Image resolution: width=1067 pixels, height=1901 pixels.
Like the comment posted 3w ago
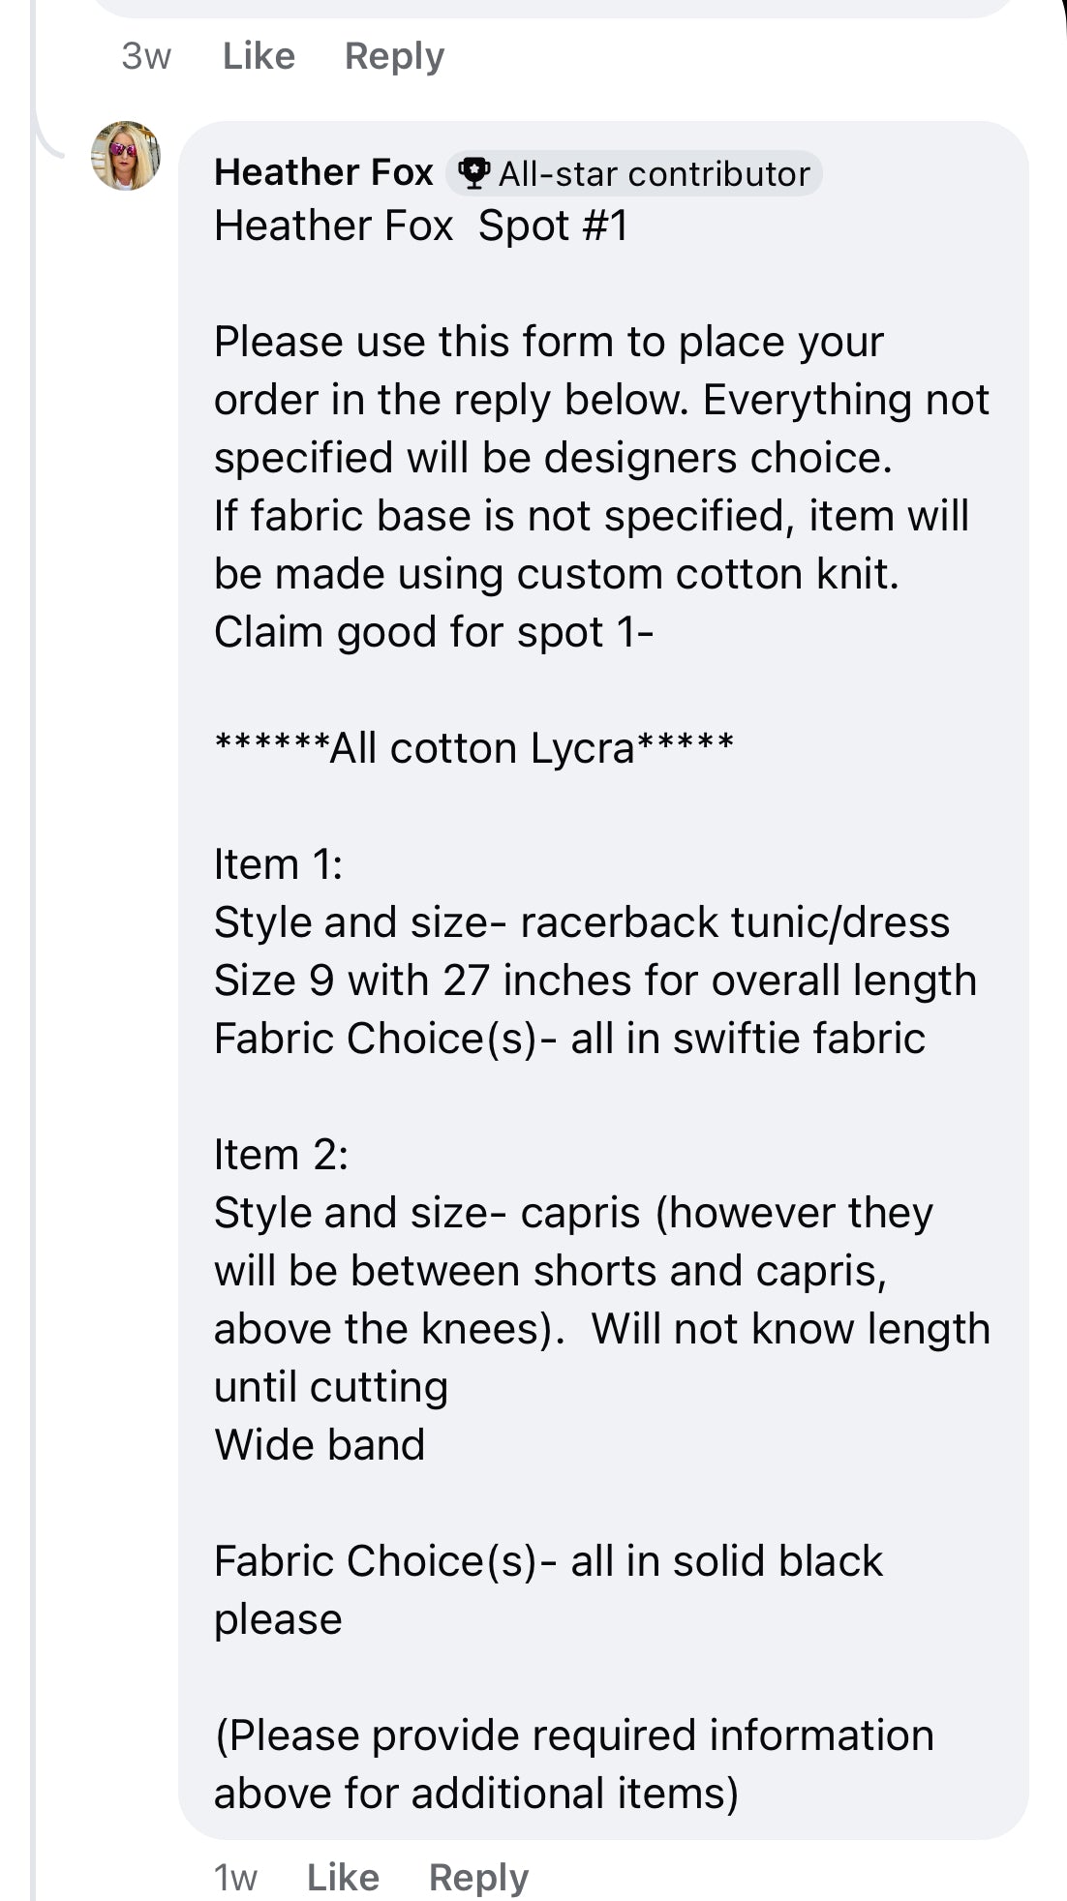coord(259,56)
